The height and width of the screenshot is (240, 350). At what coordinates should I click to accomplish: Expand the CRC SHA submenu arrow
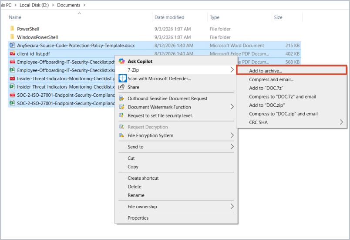click(x=341, y=122)
